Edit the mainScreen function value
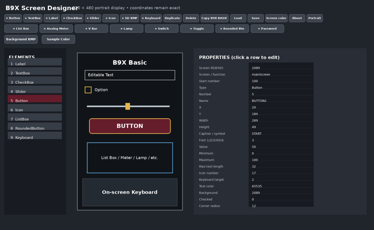374x230 pixels. 281,72
